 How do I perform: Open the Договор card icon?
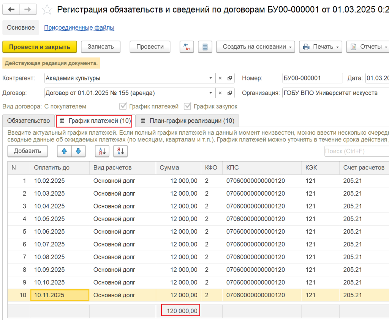(x=230, y=93)
